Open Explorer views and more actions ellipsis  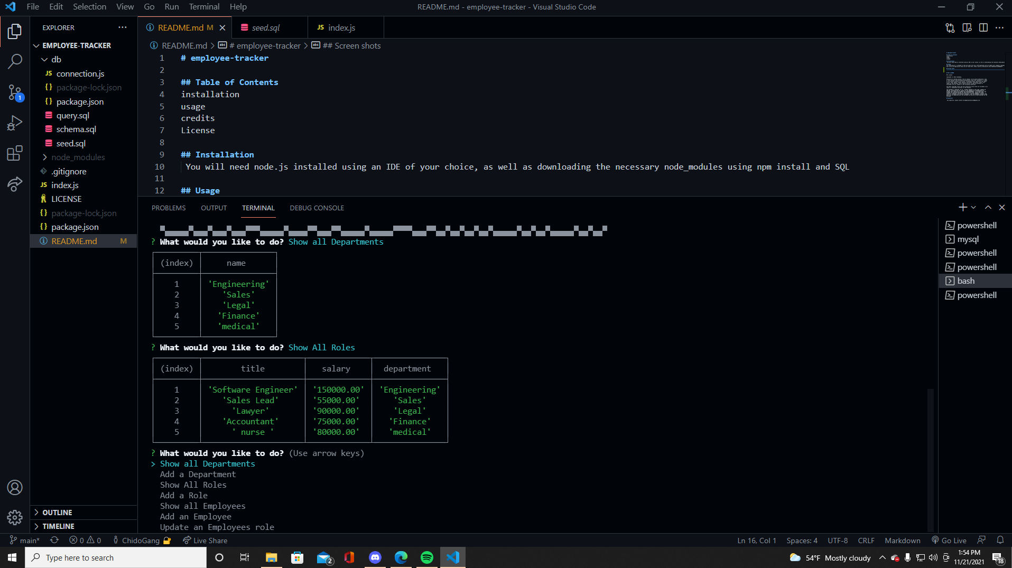click(x=123, y=27)
